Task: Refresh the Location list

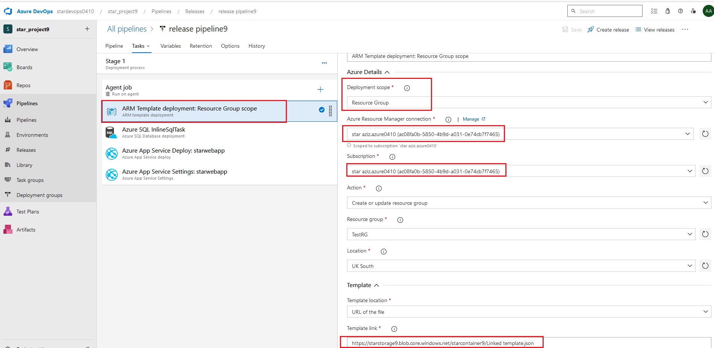Action: tap(705, 266)
